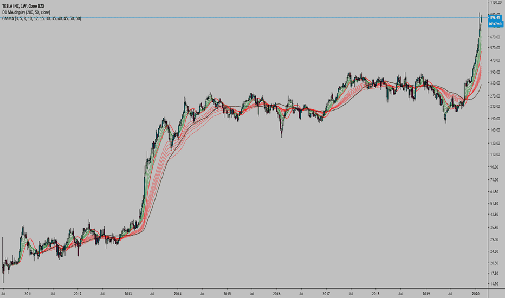Click the 390.00 price axis label
505x298 pixels.
pyautogui.click(x=495, y=72)
